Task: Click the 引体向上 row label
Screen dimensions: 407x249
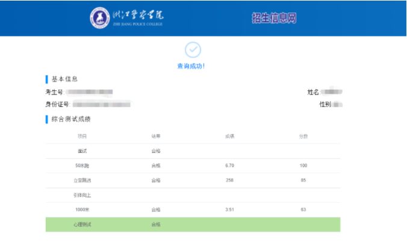Action: [x=82, y=195]
